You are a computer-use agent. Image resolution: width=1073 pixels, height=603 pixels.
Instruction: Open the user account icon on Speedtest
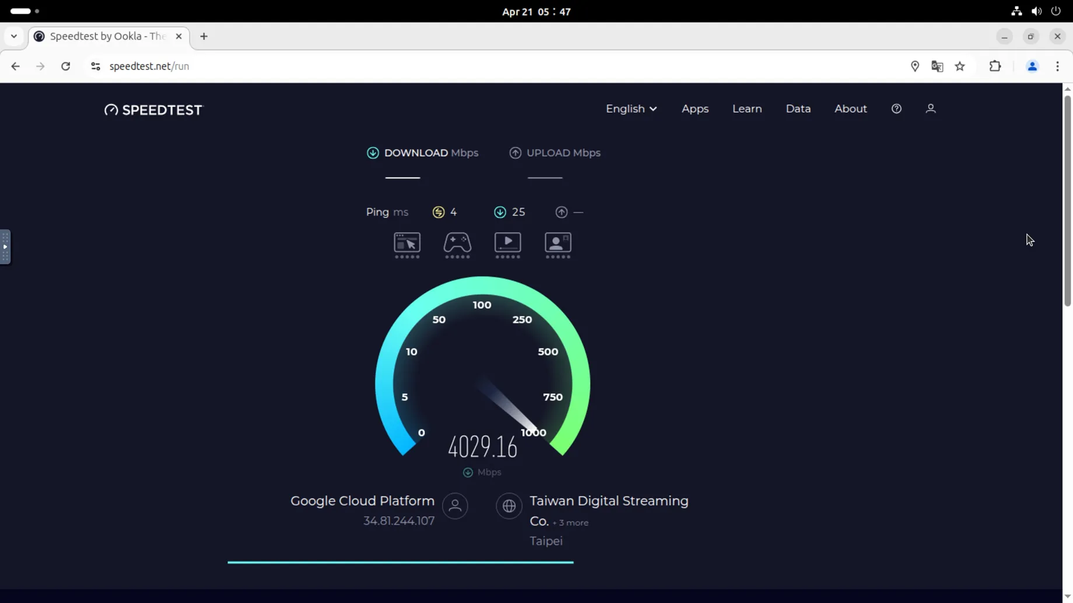pyautogui.click(x=931, y=108)
